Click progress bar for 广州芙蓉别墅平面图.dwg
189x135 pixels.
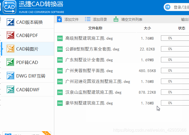point(175,70)
